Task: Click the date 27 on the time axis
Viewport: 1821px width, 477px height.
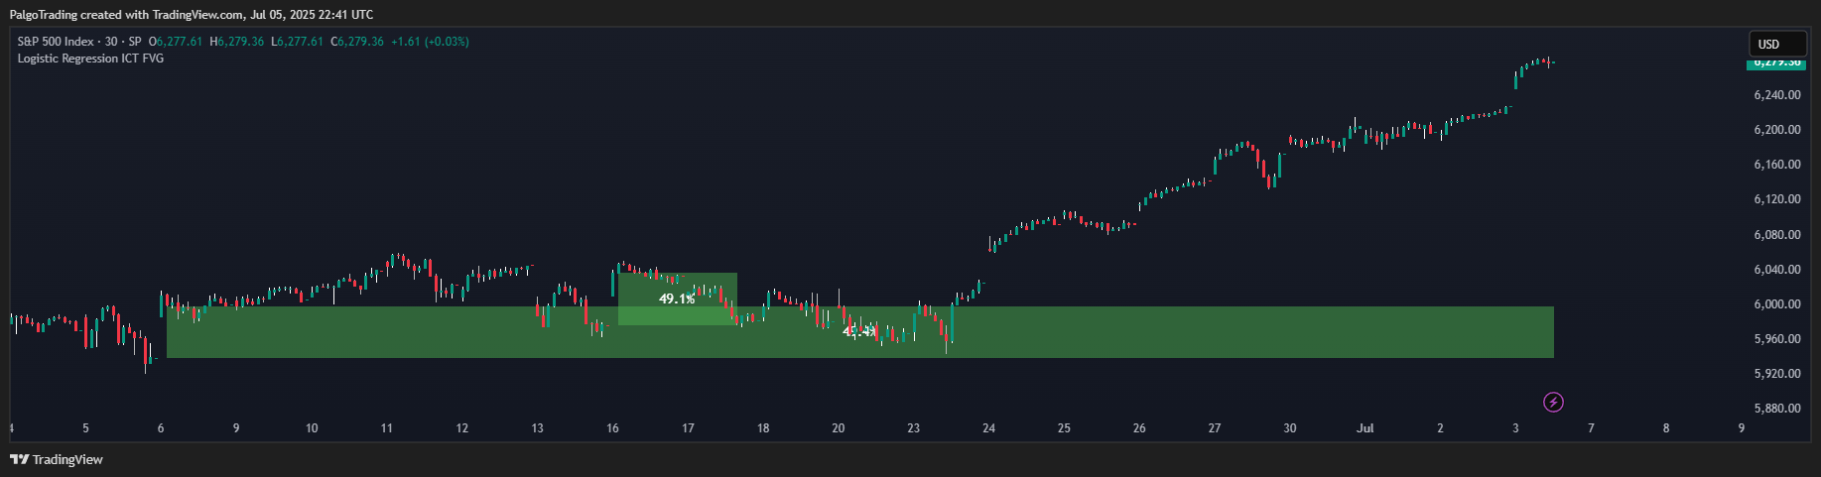Action: 1215,428
